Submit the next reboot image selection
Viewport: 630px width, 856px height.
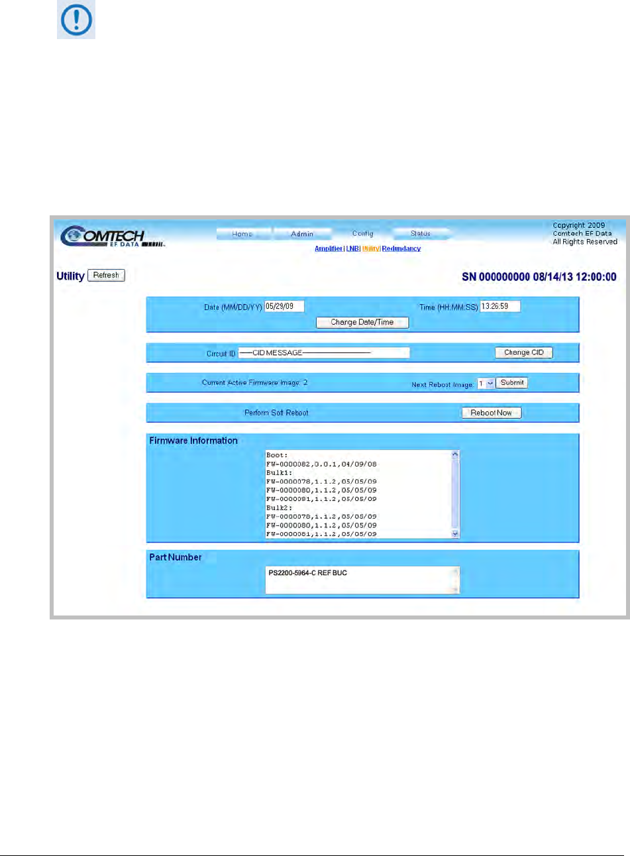[x=512, y=383]
